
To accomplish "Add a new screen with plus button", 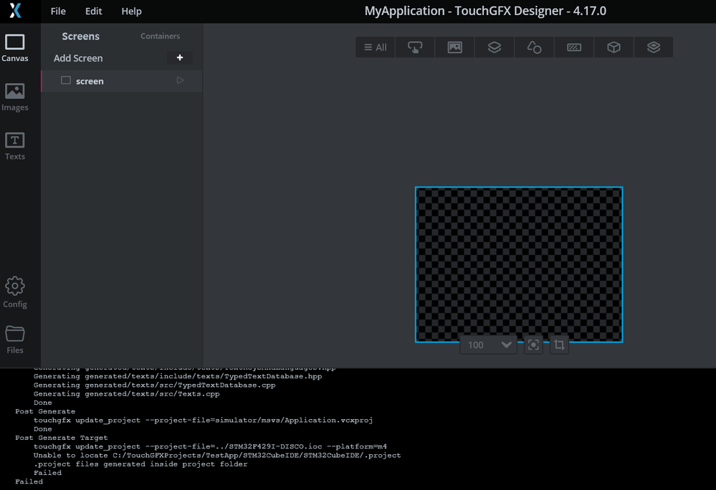I will (x=180, y=57).
